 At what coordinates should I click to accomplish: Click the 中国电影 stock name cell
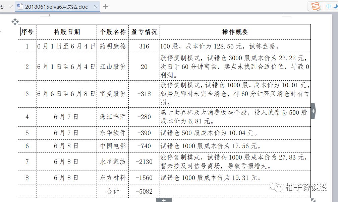coord(113,146)
